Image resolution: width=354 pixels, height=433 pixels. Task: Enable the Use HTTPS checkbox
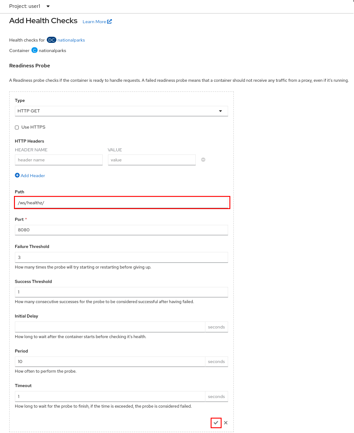tap(17, 127)
